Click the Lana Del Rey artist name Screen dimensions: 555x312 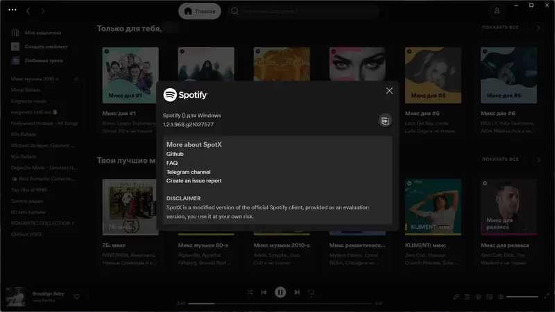tap(44, 300)
